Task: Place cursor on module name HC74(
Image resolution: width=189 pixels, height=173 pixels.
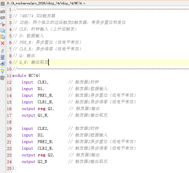Action: 34,75
